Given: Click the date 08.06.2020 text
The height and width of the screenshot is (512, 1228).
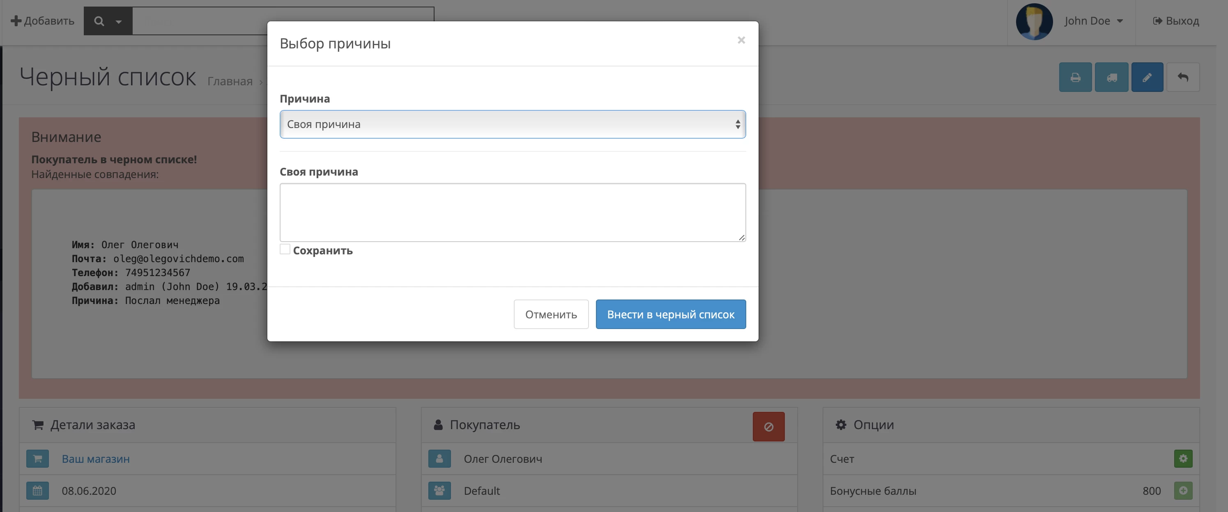Looking at the screenshot, I should click(89, 491).
